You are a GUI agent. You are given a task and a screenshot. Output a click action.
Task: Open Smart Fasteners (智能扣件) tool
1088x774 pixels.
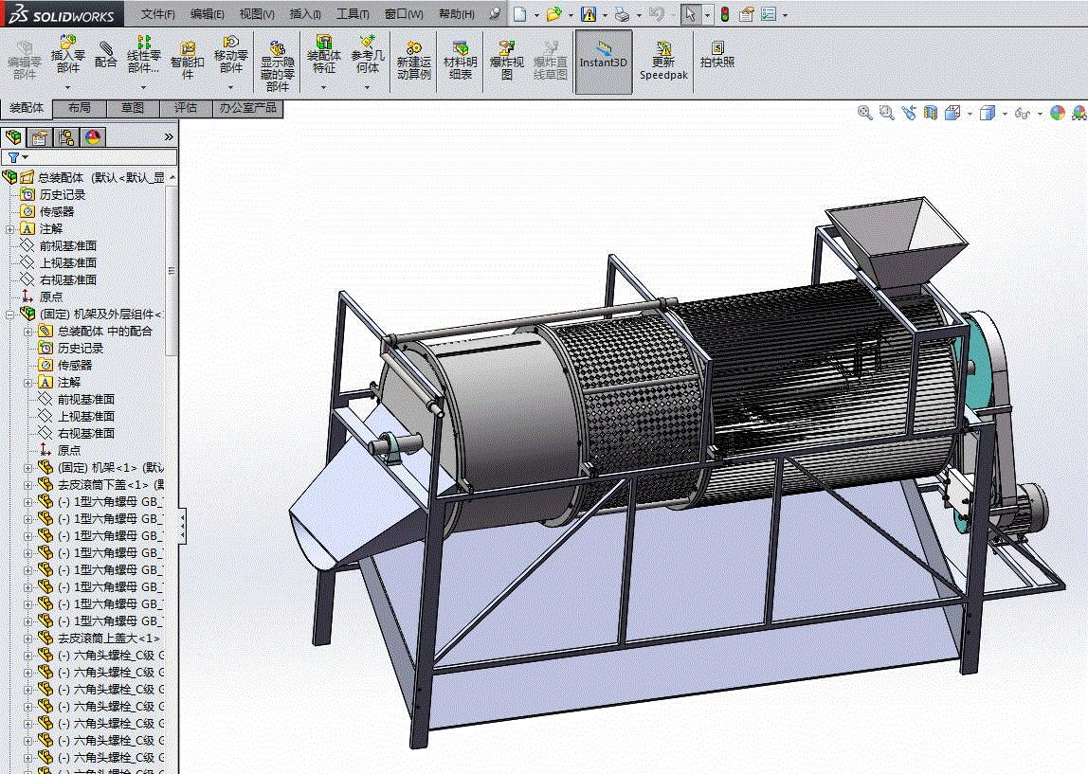(x=188, y=59)
